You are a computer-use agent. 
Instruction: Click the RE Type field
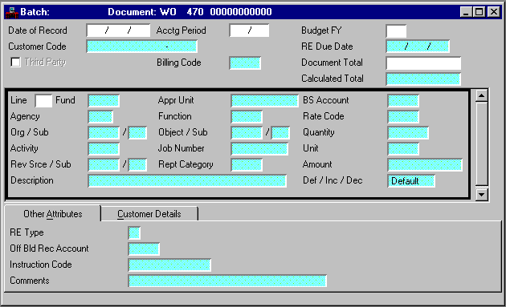(x=134, y=233)
